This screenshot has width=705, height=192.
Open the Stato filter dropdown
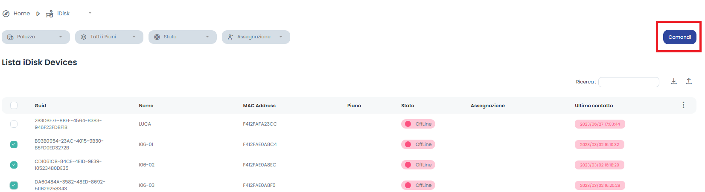[183, 37]
